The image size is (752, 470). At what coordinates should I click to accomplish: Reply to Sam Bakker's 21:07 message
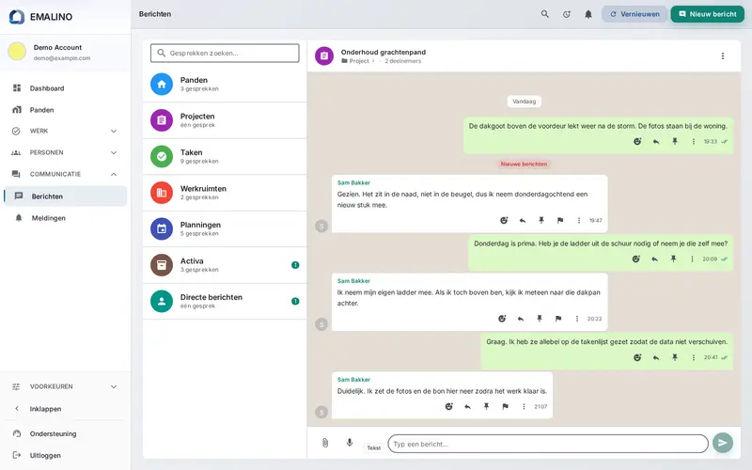(x=467, y=407)
